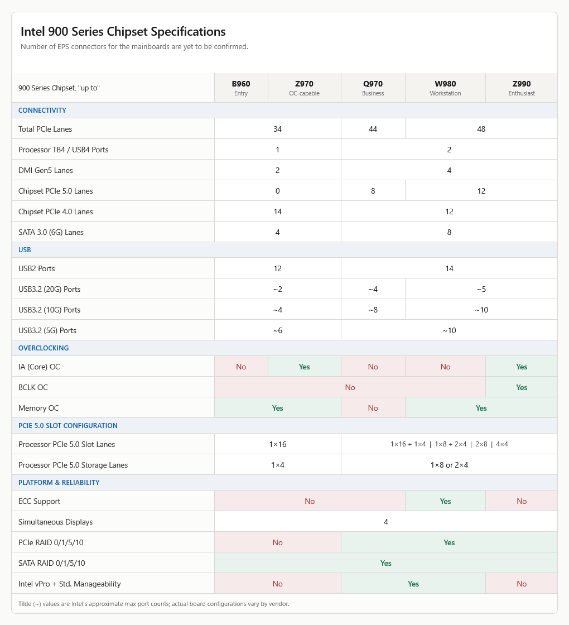Select the Z970 OC-capable column header
This screenshot has width=569, height=625.
tap(305, 88)
